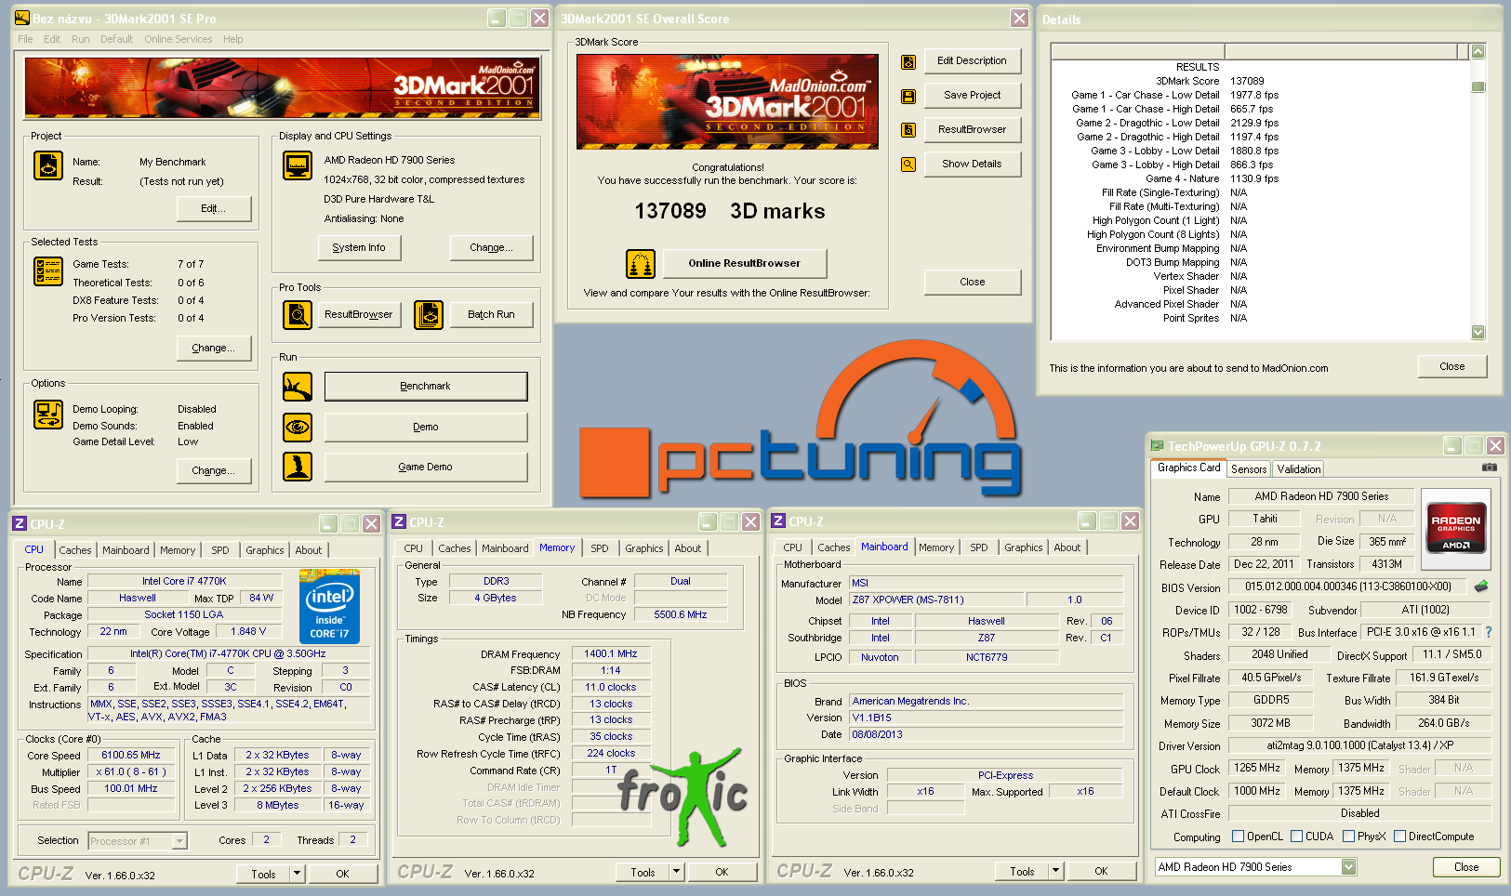Viewport: 1511px width, 896px height.
Task: Click the '3DMark Score' row in Details list
Action: point(1260,81)
